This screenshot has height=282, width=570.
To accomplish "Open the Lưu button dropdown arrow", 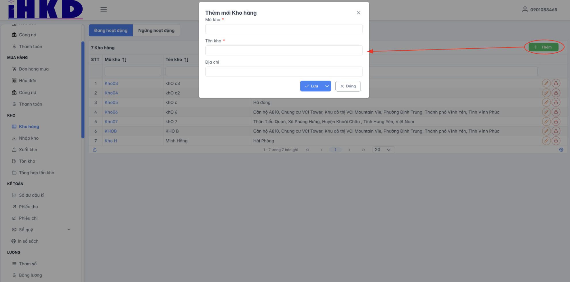I will 327,86.
